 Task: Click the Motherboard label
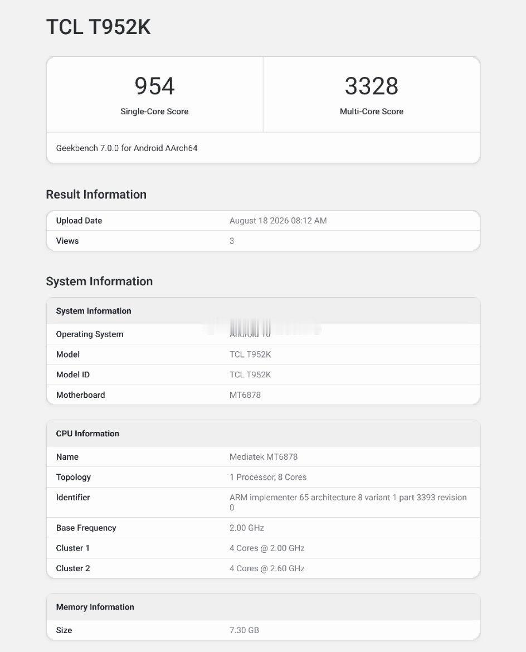coord(81,395)
